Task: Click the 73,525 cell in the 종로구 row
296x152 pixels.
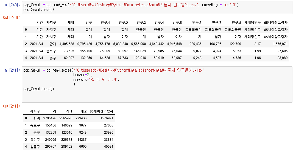Action: [x=69, y=51]
